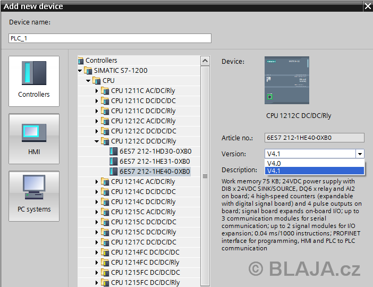The width and height of the screenshot is (373, 287).
Task: Click folder icon of CPU 1215C DC/DC/Rly
Action: (x=105, y=232)
